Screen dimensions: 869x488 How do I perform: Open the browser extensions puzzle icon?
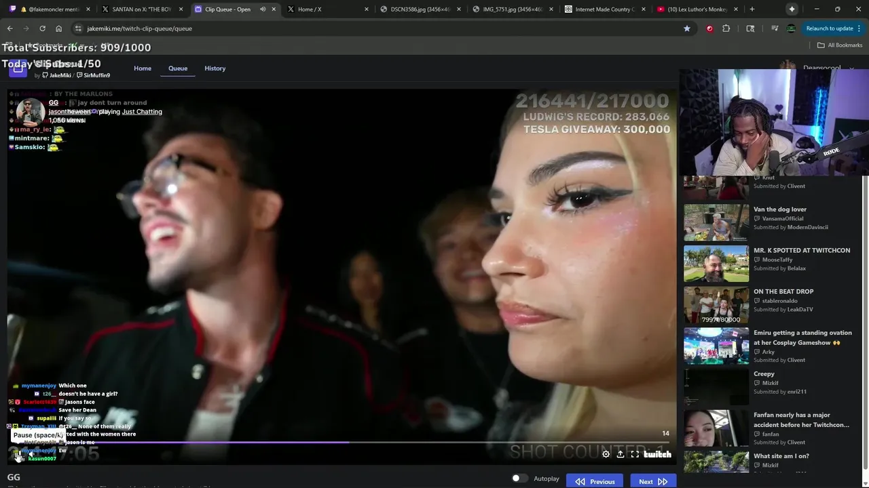[726, 28]
